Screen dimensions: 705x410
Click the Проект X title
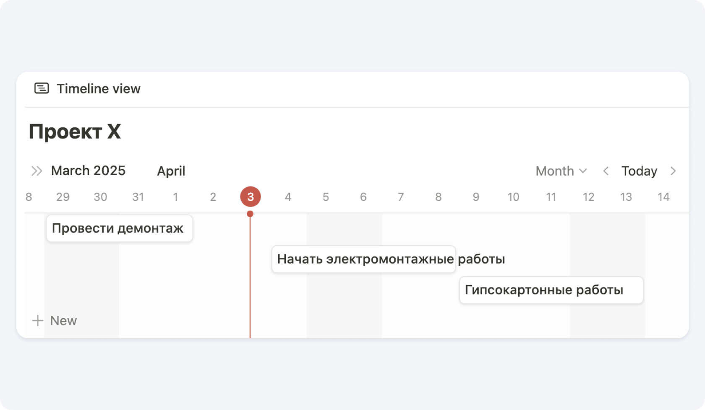(x=75, y=132)
